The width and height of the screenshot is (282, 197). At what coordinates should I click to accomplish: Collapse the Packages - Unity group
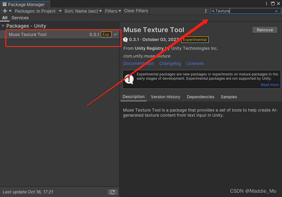(x=3, y=26)
